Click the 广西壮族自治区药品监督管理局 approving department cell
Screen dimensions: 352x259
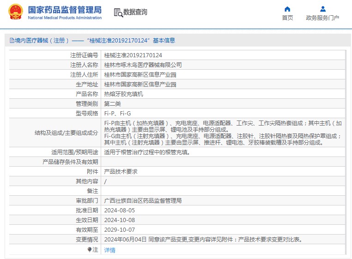coord(143,200)
